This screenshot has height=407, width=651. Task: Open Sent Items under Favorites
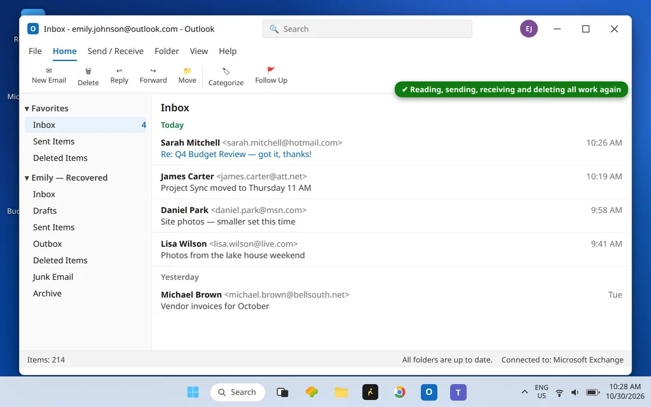pyautogui.click(x=86, y=142)
